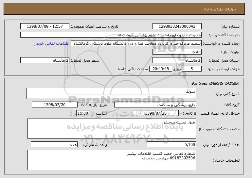
Task: Click the time field 15:00
Action: pyautogui.click(x=83, y=113)
